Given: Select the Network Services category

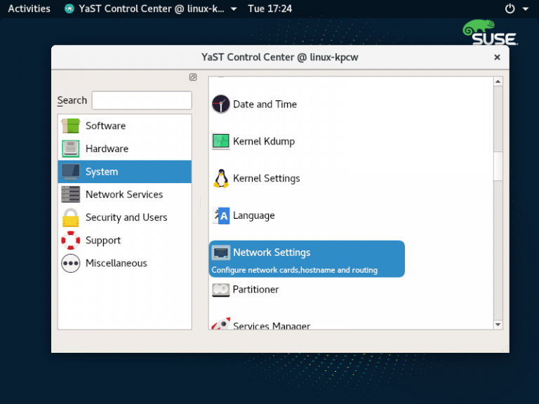Looking at the screenshot, I should coord(124,194).
